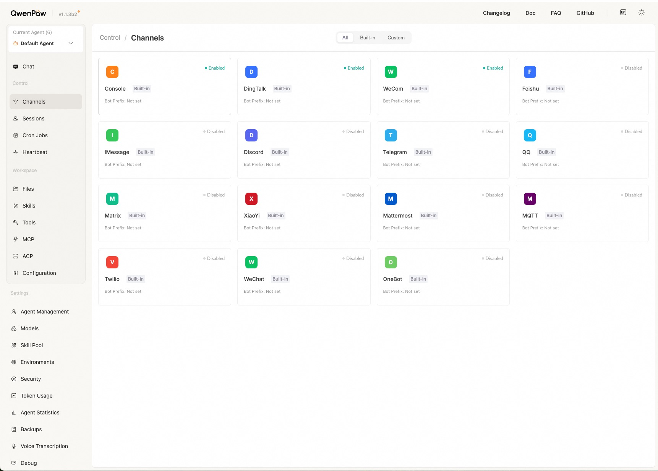This screenshot has width=658, height=471.
Task: Click the Control breadcrumb link
Action: [x=110, y=38]
